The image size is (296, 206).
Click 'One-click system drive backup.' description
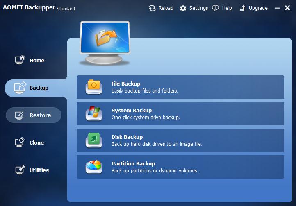146,118
